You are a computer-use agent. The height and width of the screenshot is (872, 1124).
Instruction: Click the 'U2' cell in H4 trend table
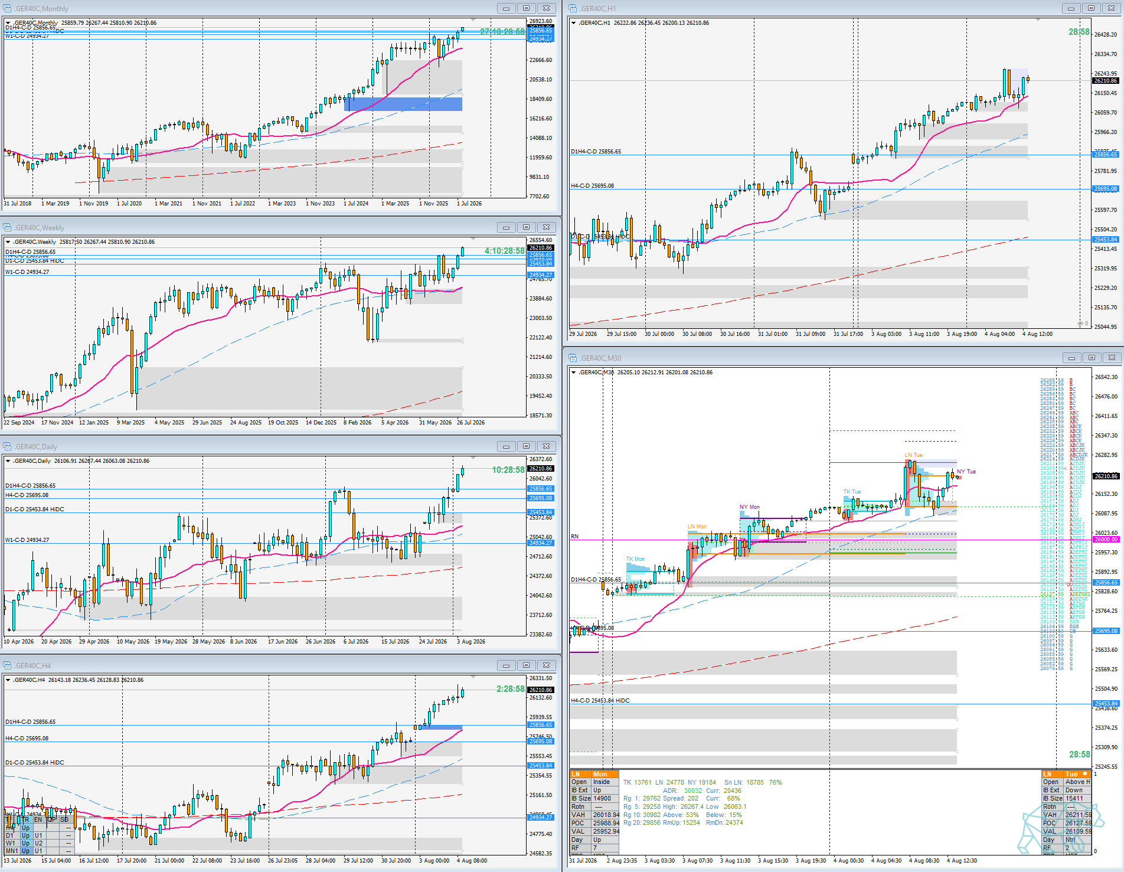coord(38,843)
